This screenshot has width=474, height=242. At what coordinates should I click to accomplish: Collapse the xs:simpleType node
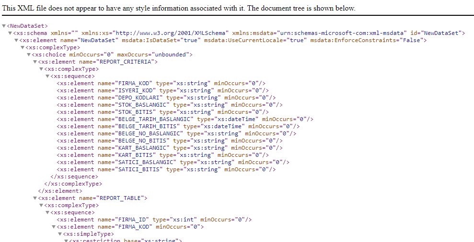pos(60,234)
